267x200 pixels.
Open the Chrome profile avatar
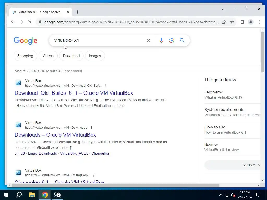click(x=251, y=22)
